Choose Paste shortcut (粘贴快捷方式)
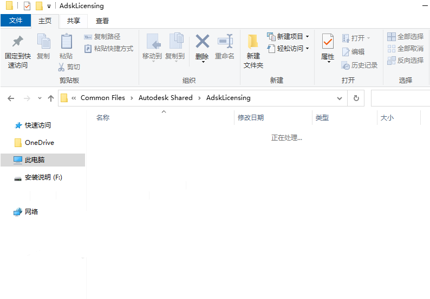 [109, 49]
